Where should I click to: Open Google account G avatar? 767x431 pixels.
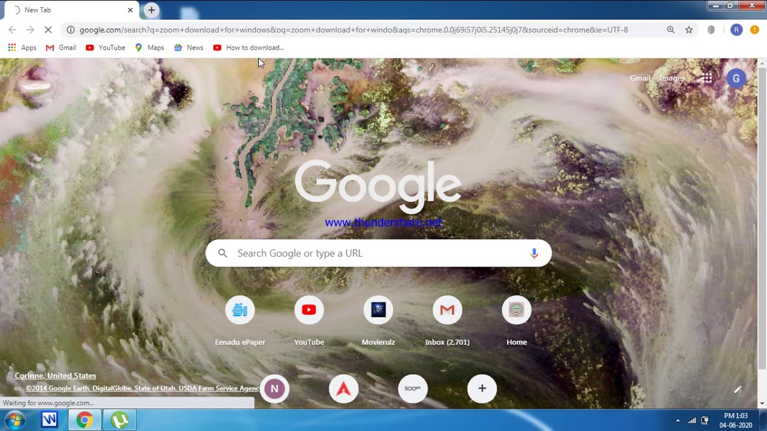(736, 78)
